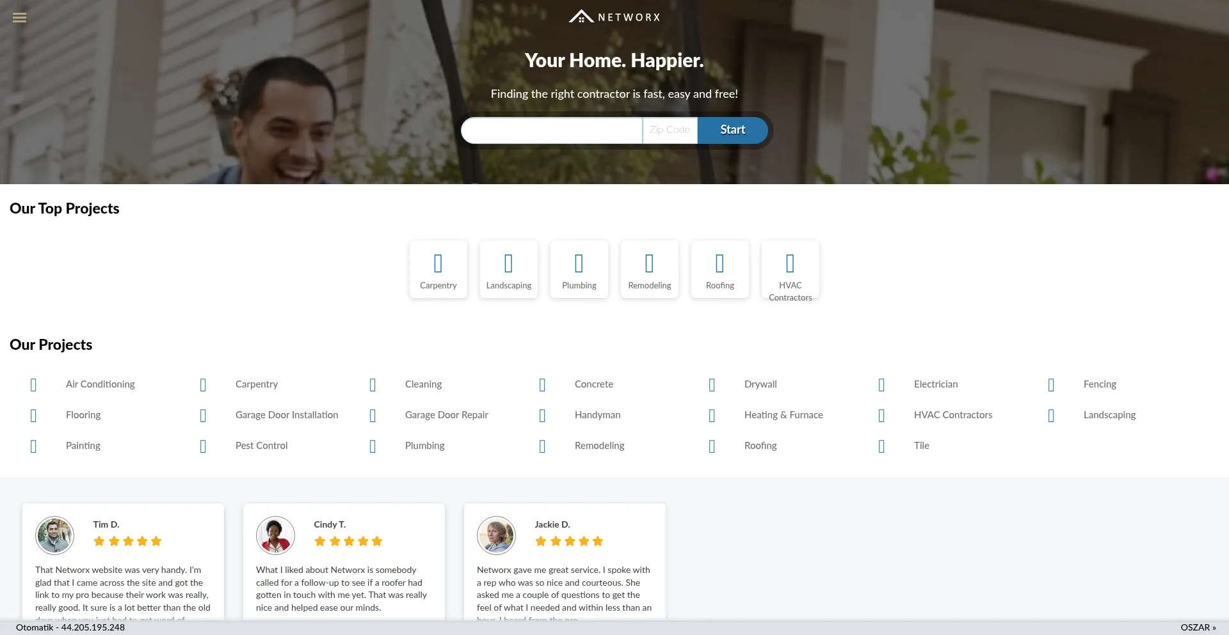Click Cindy T.'s five-star rating

pos(349,541)
